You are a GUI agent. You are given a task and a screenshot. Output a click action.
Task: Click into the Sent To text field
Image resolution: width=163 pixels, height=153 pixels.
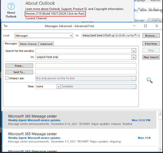[86, 72]
